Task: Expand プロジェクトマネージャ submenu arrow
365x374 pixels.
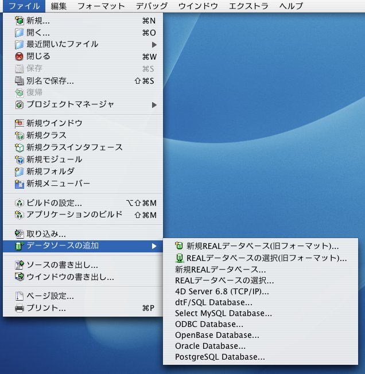Action: pos(154,105)
